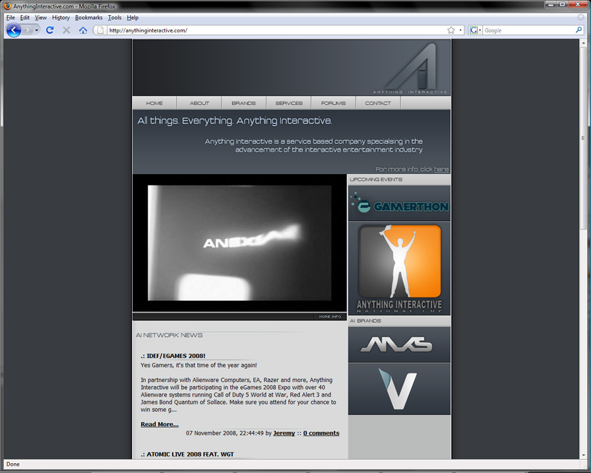Open the address bar history dropdown
The image size is (591, 473).
pos(460,30)
